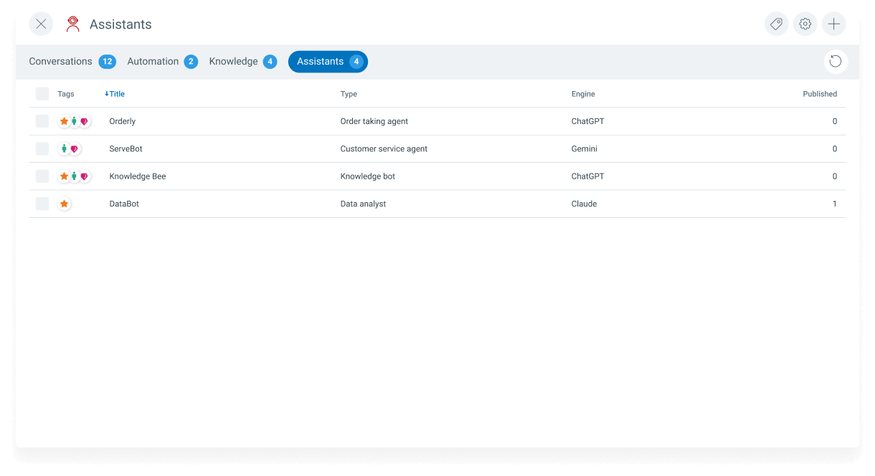Click the orange star tag on Knowledge Bee

[64, 176]
